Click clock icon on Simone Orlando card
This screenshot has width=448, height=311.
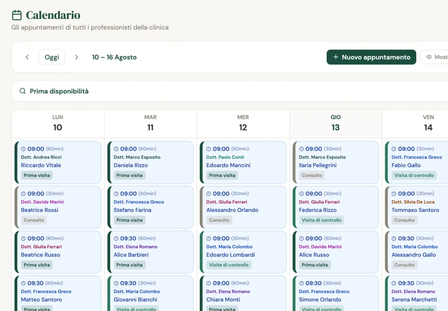(x=301, y=283)
